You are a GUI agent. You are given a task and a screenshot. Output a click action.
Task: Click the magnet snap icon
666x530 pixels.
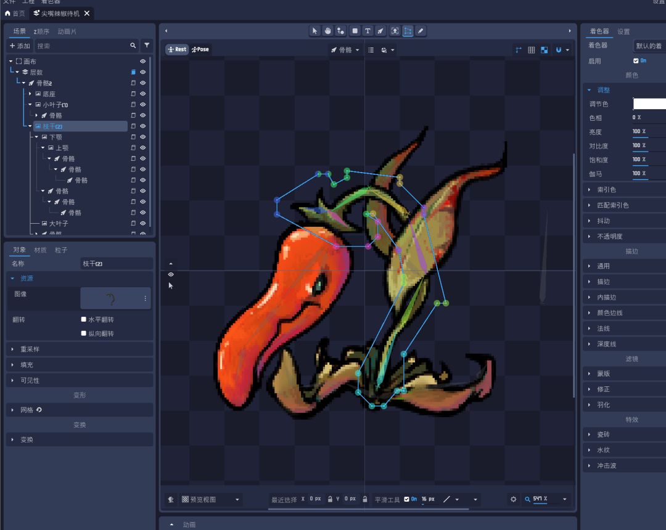tap(559, 50)
